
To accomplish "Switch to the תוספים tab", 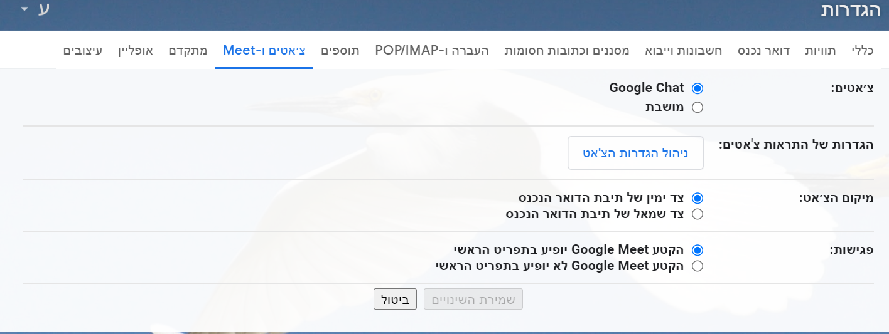I will [x=340, y=50].
